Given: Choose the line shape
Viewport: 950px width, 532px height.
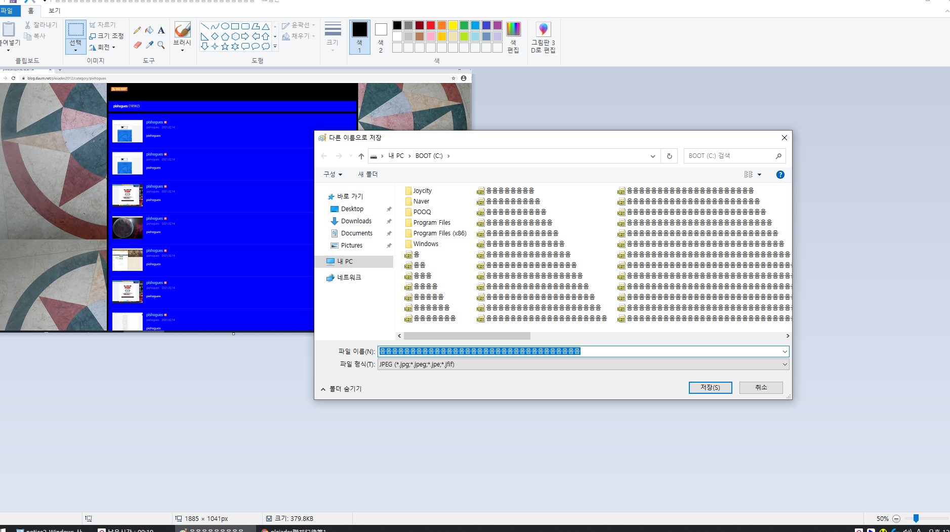Looking at the screenshot, I should pyautogui.click(x=204, y=26).
